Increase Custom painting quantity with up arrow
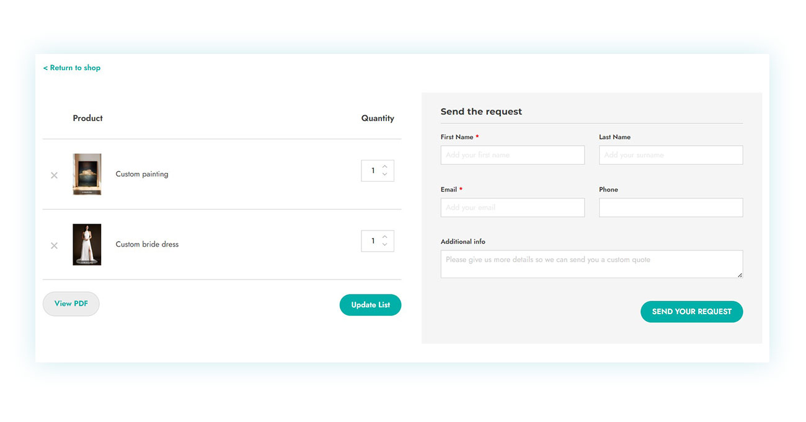Image resolution: width=806 pixels, height=422 pixels. (x=385, y=167)
